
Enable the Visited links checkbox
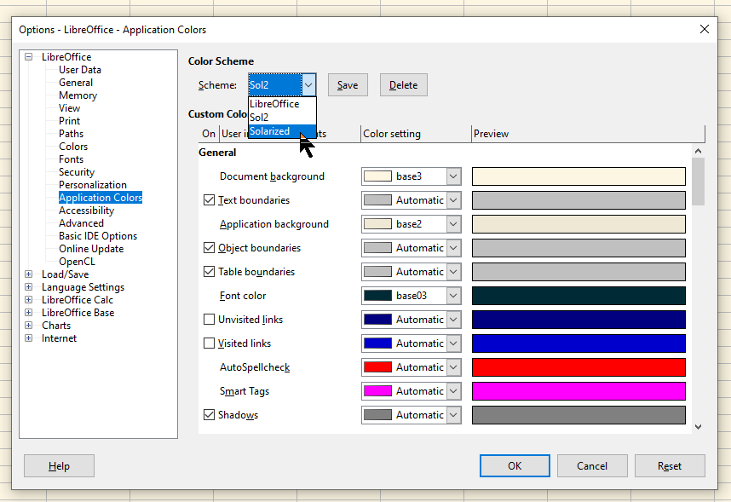210,343
